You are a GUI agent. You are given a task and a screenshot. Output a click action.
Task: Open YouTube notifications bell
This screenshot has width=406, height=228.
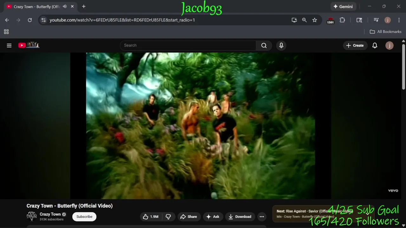375,45
